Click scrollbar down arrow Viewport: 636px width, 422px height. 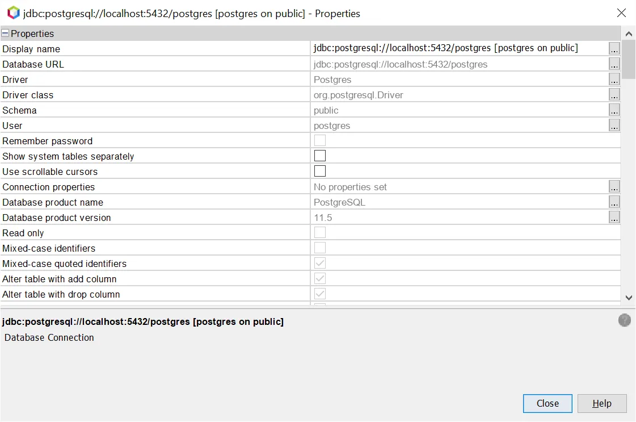tap(629, 297)
